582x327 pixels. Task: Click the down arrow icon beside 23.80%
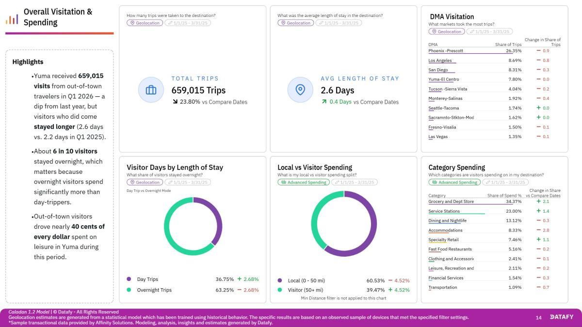pyautogui.click(x=175, y=102)
